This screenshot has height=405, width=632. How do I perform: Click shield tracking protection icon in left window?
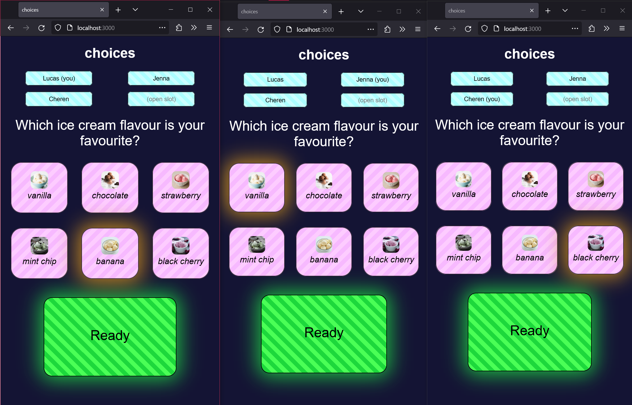[x=58, y=28]
